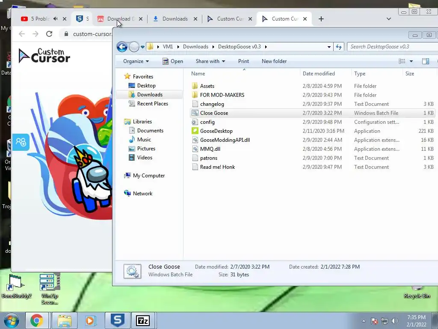Sort by the Size column header
This screenshot has width=438, height=329.
[409, 74]
